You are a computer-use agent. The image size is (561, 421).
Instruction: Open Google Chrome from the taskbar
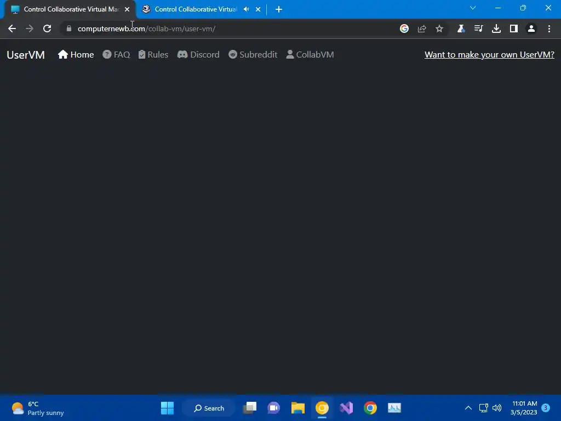click(x=370, y=408)
